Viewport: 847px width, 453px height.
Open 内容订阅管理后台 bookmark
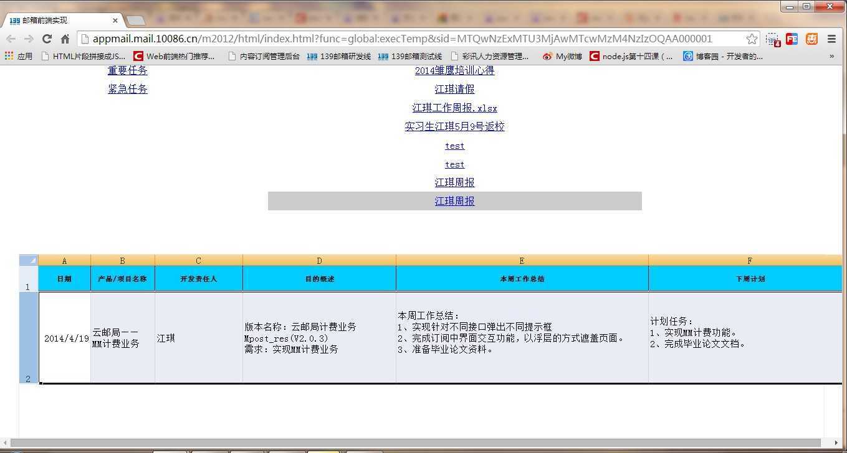pos(264,56)
